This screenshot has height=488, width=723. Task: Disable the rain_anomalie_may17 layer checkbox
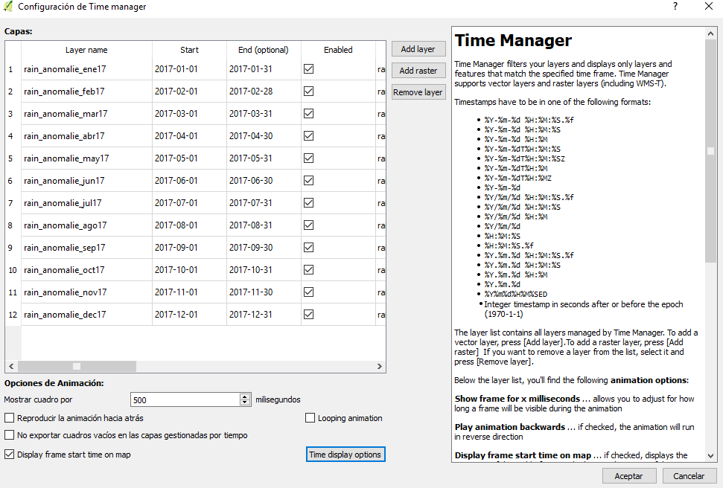pyautogui.click(x=309, y=158)
